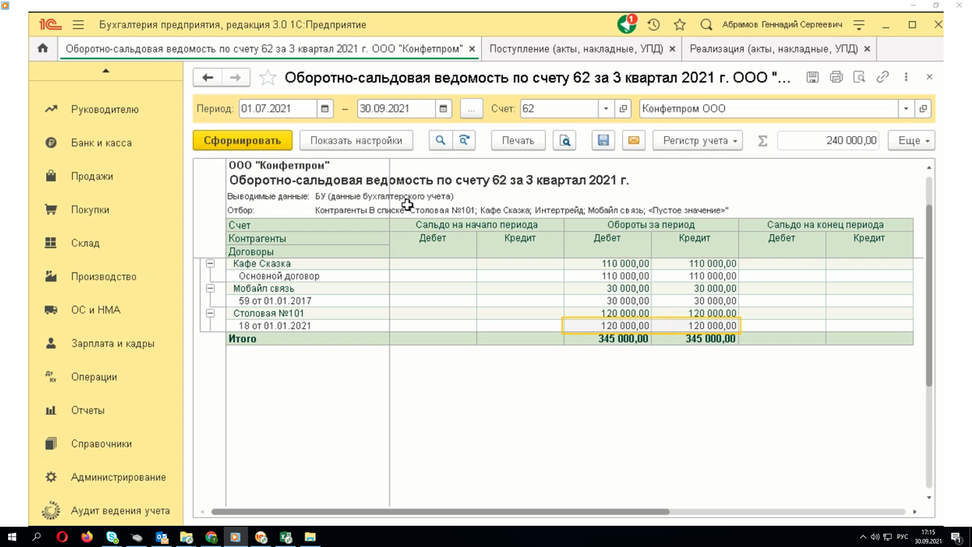This screenshot has height=547, width=972.
Task: Navigate forward with the right arrow
Action: pos(236,77)
